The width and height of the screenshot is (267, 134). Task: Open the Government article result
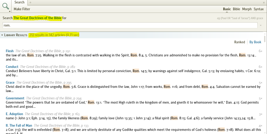[x=15, y=98]
